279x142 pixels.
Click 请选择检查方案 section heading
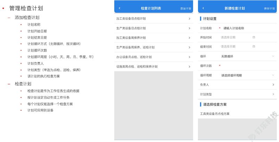(x=215, y=104)
